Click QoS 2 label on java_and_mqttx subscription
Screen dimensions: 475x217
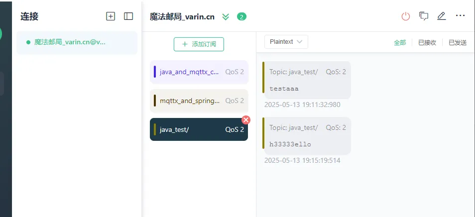point(235,72)
